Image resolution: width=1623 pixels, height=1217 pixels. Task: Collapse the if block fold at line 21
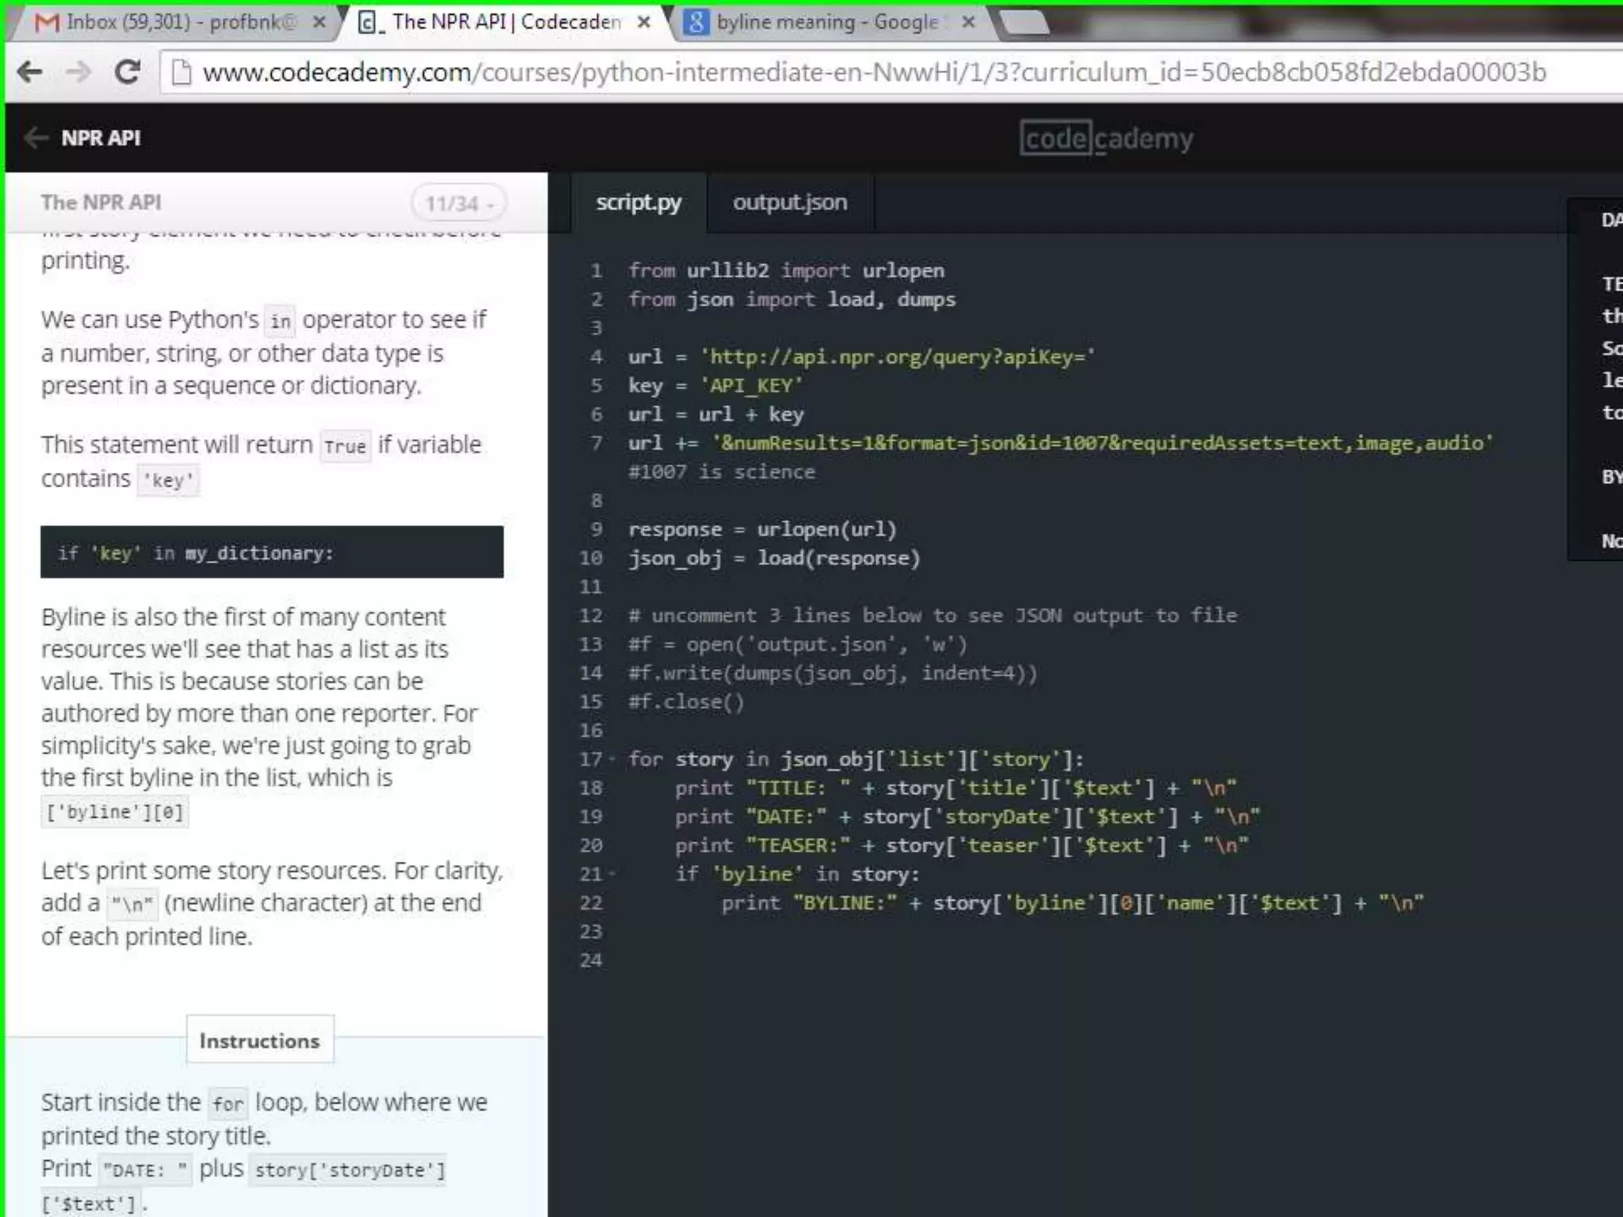pos(613,875)
